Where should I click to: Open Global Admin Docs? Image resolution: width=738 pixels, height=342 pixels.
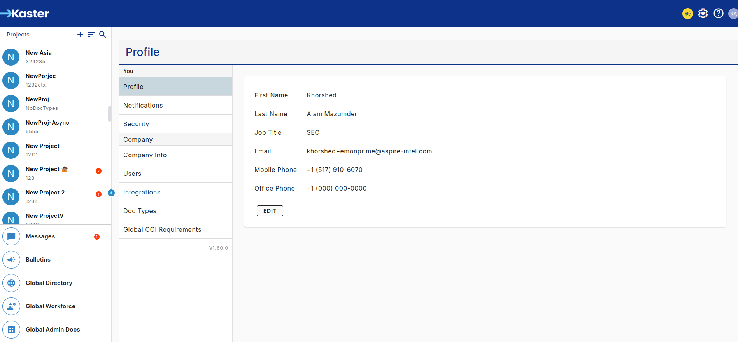(53, 330)
